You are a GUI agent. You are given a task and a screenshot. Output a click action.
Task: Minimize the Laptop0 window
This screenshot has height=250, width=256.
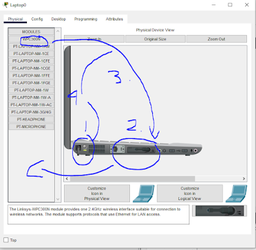click(214, 4)
